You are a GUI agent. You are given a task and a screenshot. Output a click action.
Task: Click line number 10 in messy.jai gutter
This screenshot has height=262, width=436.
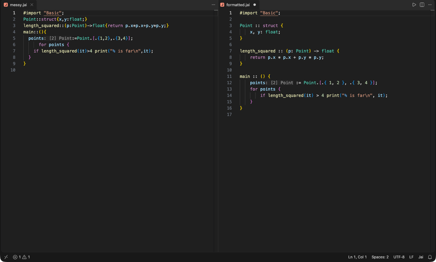click(x=13, y=70)
